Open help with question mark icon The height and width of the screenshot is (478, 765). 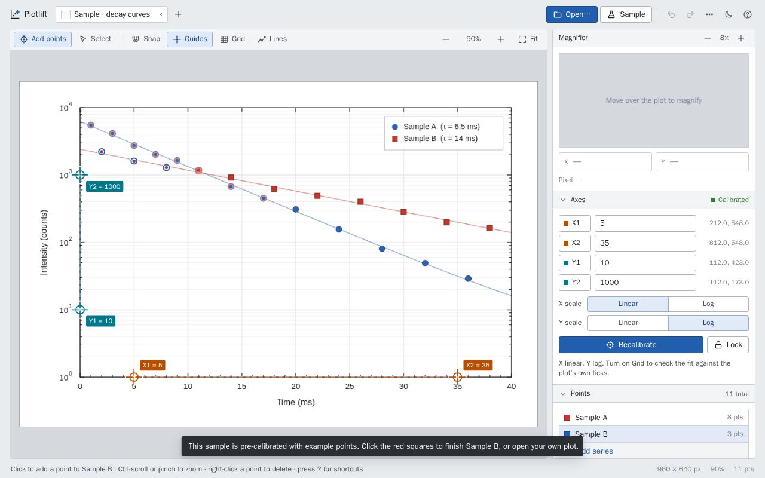click(748, 14)
